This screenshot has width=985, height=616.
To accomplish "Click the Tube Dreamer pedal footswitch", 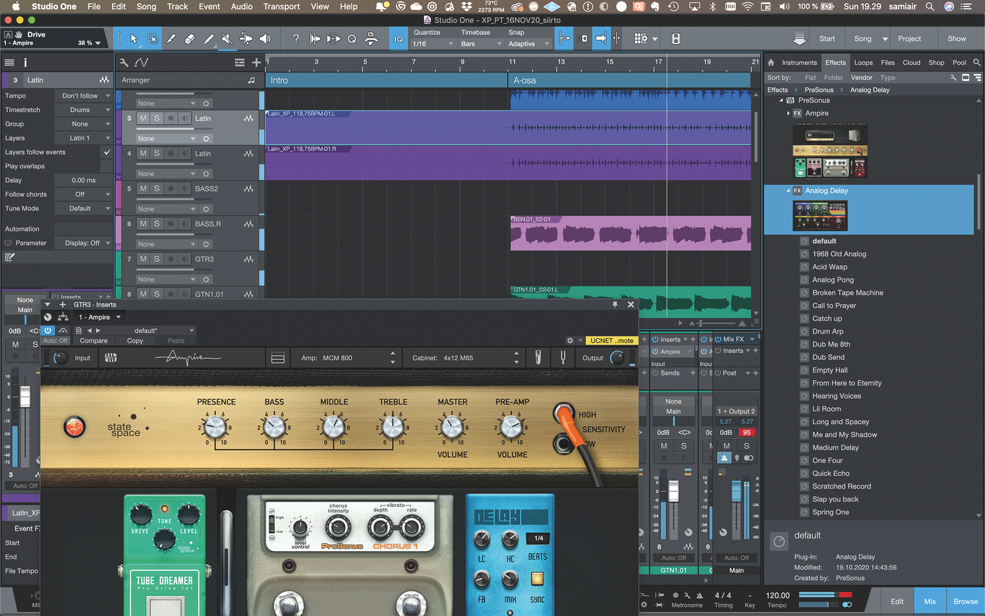I will pyautogui.click(x=164, y=605).
